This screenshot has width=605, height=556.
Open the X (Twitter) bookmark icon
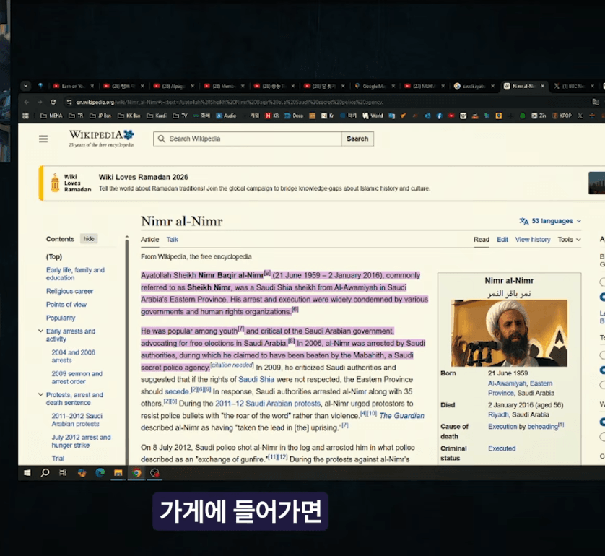580,116
